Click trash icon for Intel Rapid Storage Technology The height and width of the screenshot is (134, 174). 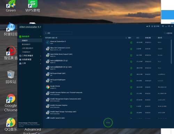(131, 113)
